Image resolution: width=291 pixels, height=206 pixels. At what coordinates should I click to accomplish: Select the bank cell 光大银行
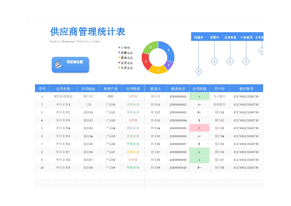(219, 97)
